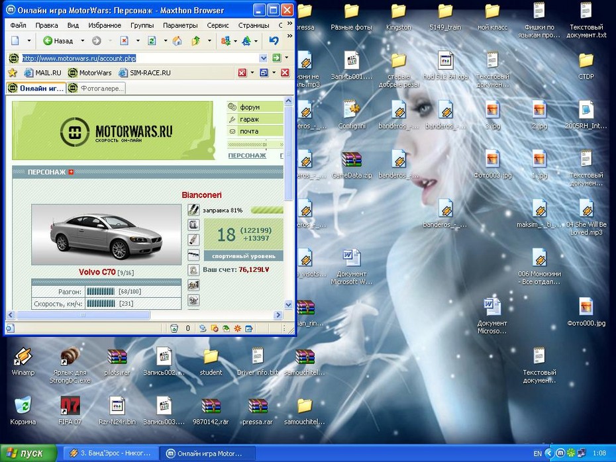Screen dimensions: 616x462
Task: Expand the address bar URL dropdown
Action: (263, 58)
